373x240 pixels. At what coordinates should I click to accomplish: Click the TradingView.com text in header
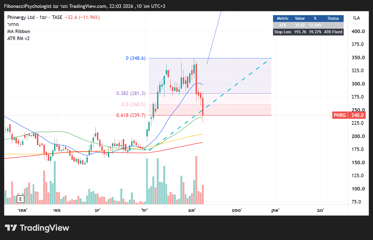[88, 6]
